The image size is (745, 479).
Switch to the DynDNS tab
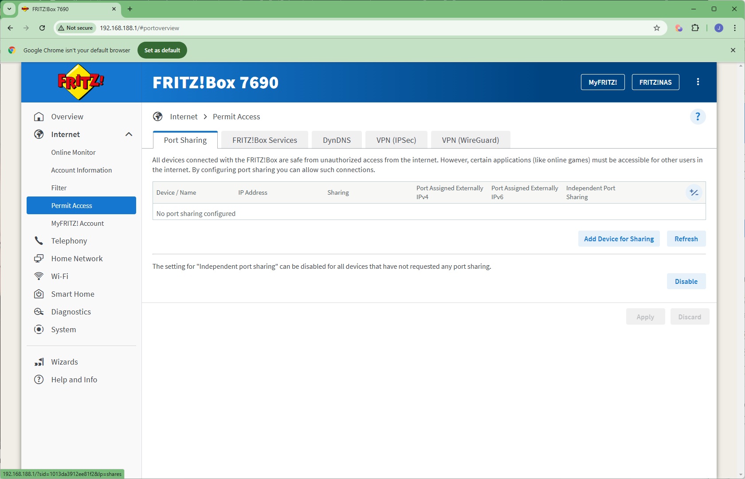[337, 140]
